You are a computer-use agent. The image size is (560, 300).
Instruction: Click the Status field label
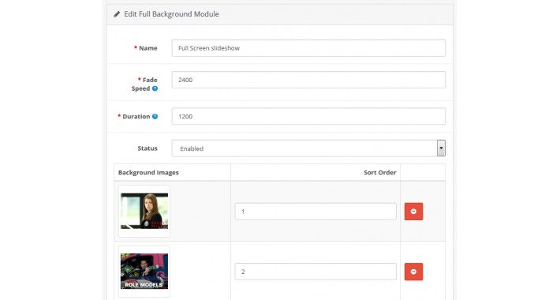[x=147, y=148]
